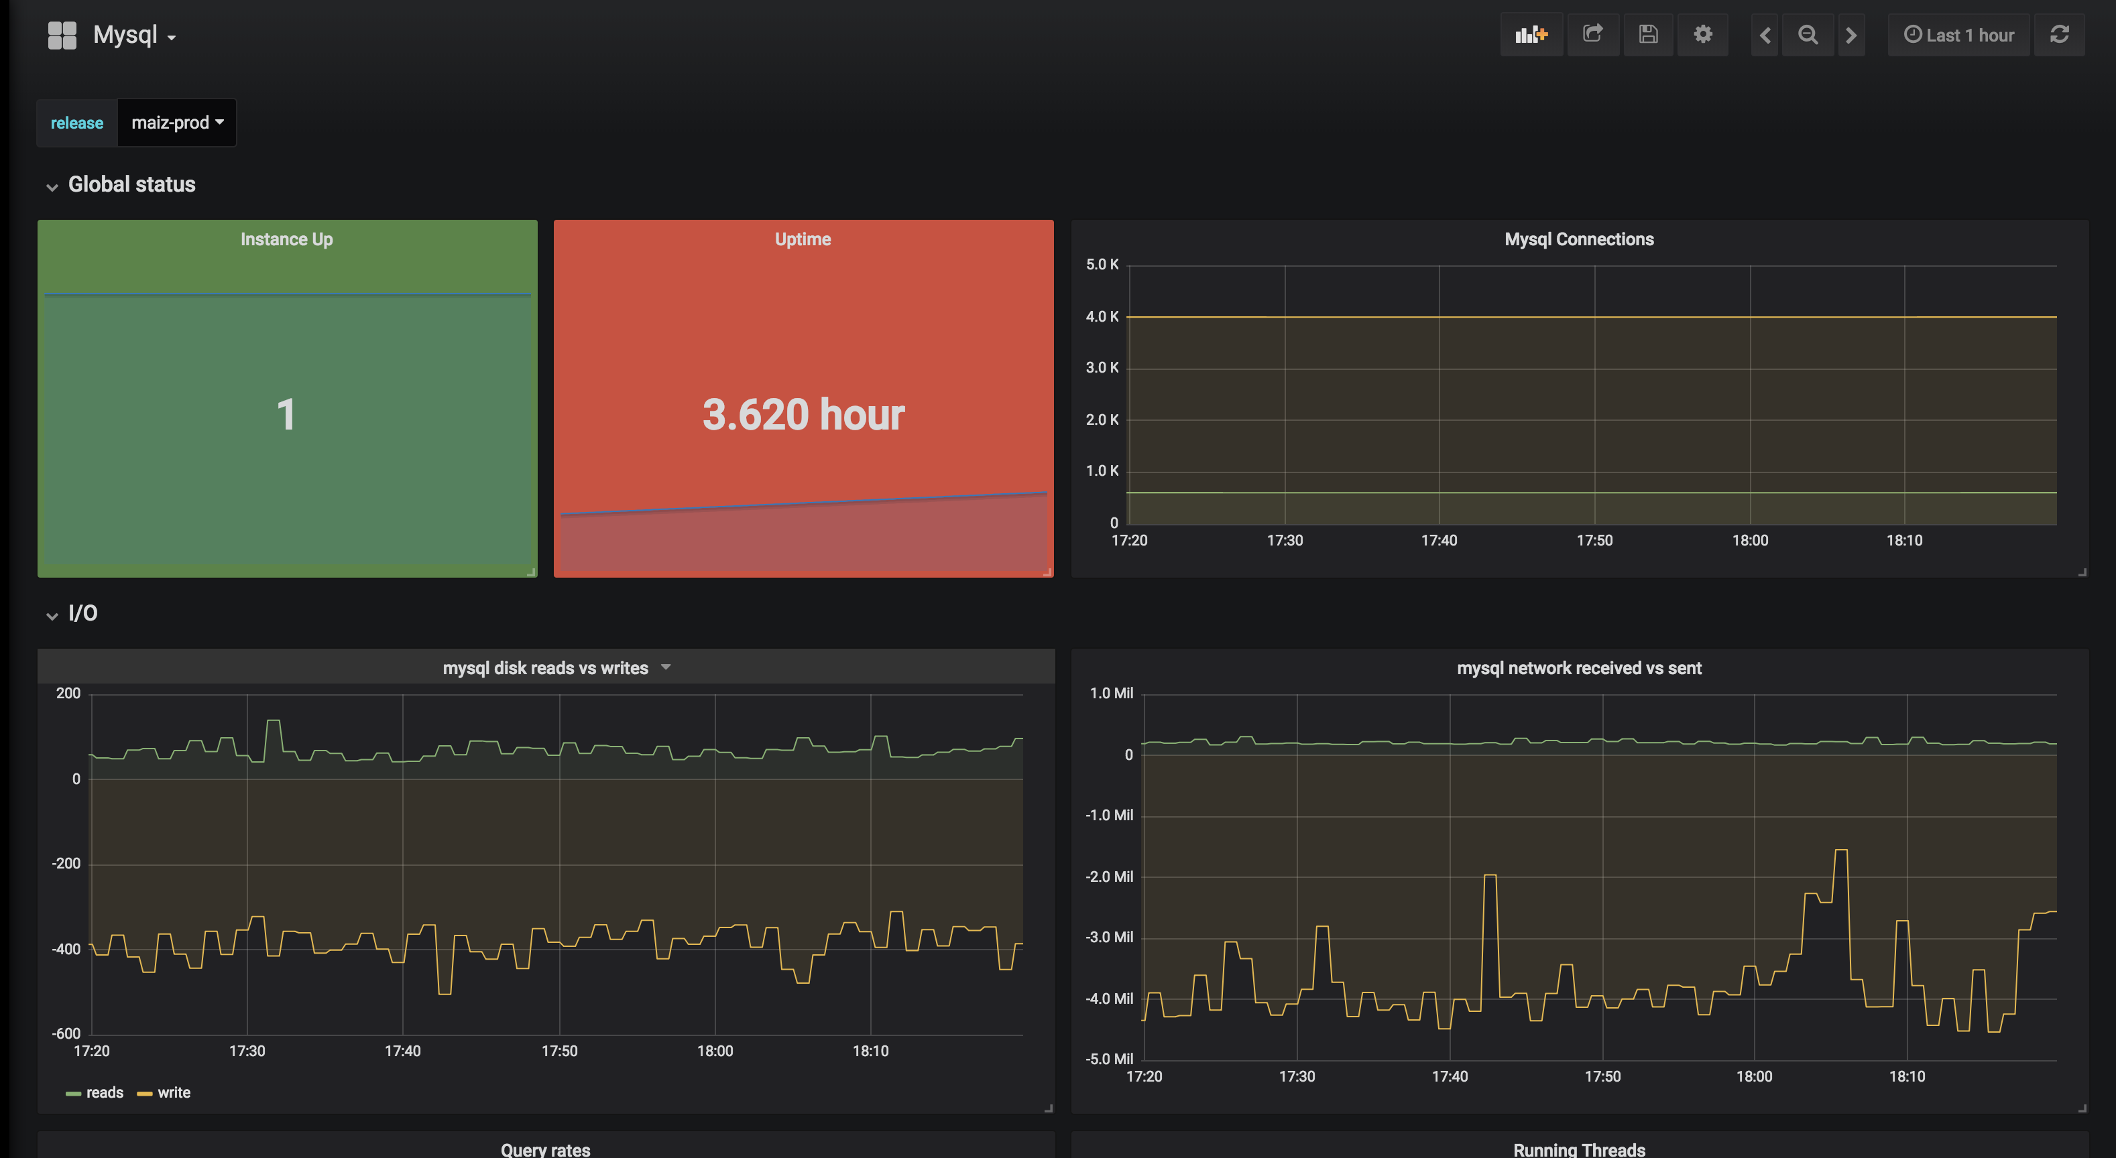Open the maiz-prod release dropdown
2116x1158 pixels.
click(176, 123)
